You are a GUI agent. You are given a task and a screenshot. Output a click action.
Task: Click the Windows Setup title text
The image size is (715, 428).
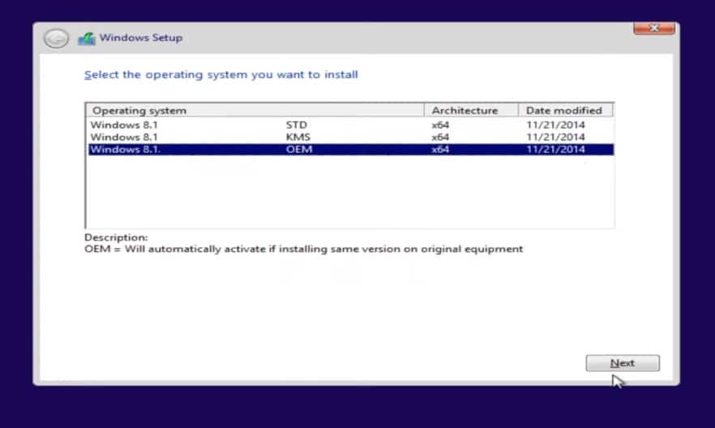point(141,38)
